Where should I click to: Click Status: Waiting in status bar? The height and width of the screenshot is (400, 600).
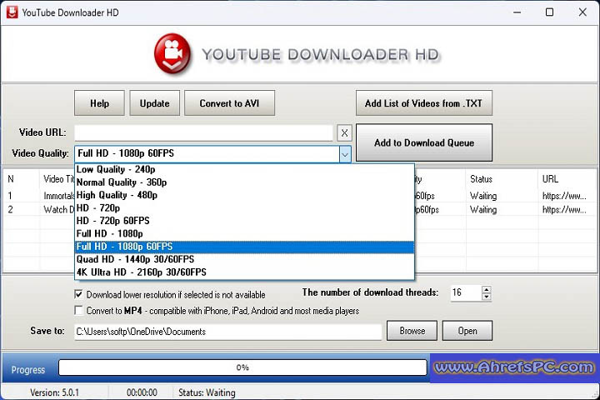[207, 392]
